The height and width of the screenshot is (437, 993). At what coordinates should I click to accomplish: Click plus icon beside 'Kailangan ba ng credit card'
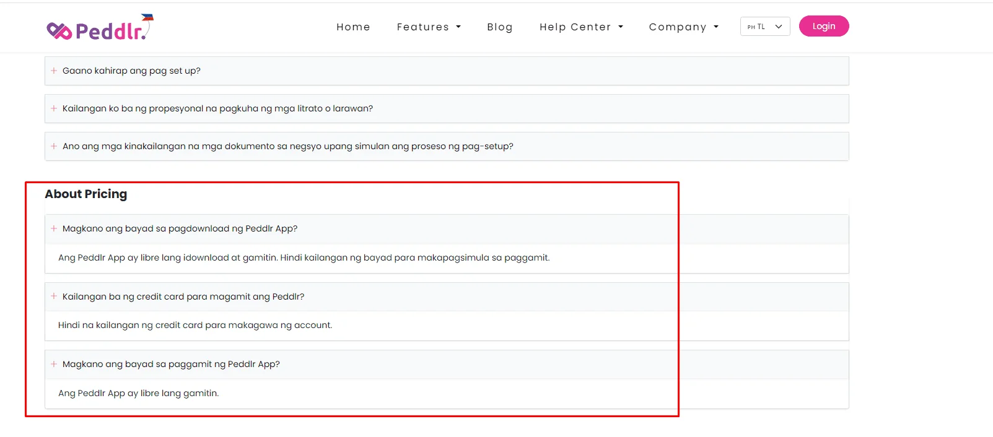[x=54, y=296]
